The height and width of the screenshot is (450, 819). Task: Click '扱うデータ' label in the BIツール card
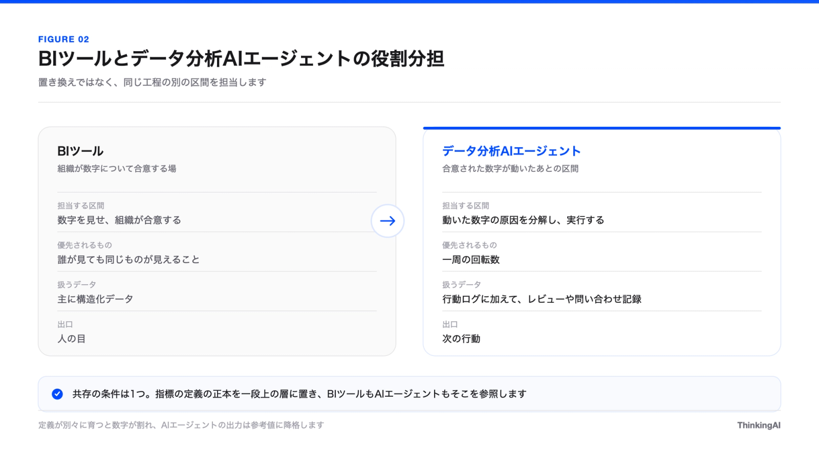point(77,285)
